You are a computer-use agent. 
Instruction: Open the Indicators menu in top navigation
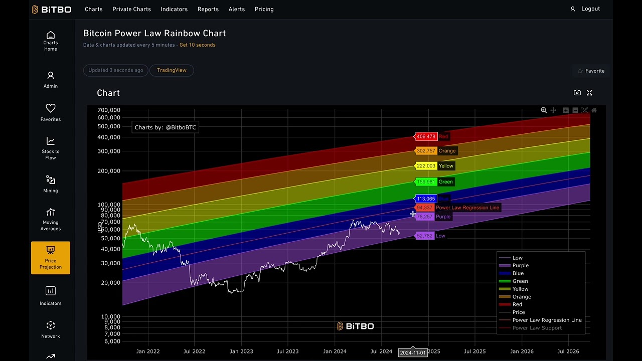coord(174,9)
